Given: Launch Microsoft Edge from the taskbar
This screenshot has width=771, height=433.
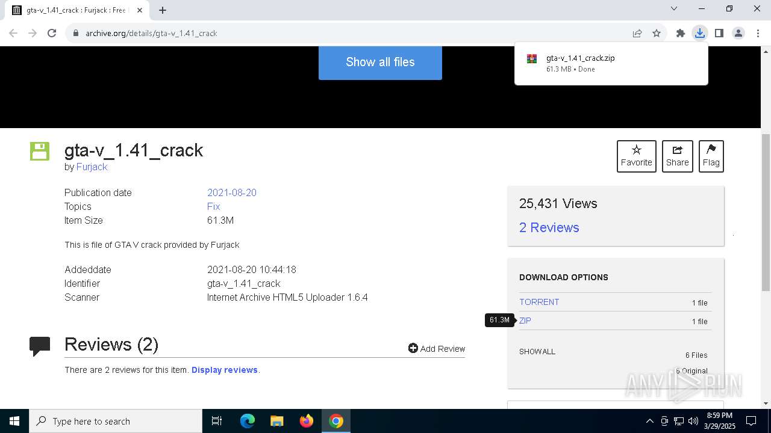Looking at the screenshot, I should (x=248, y=421).
